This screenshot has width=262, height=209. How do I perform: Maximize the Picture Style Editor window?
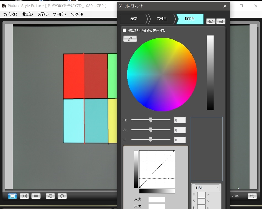click(x=241, y=6)
